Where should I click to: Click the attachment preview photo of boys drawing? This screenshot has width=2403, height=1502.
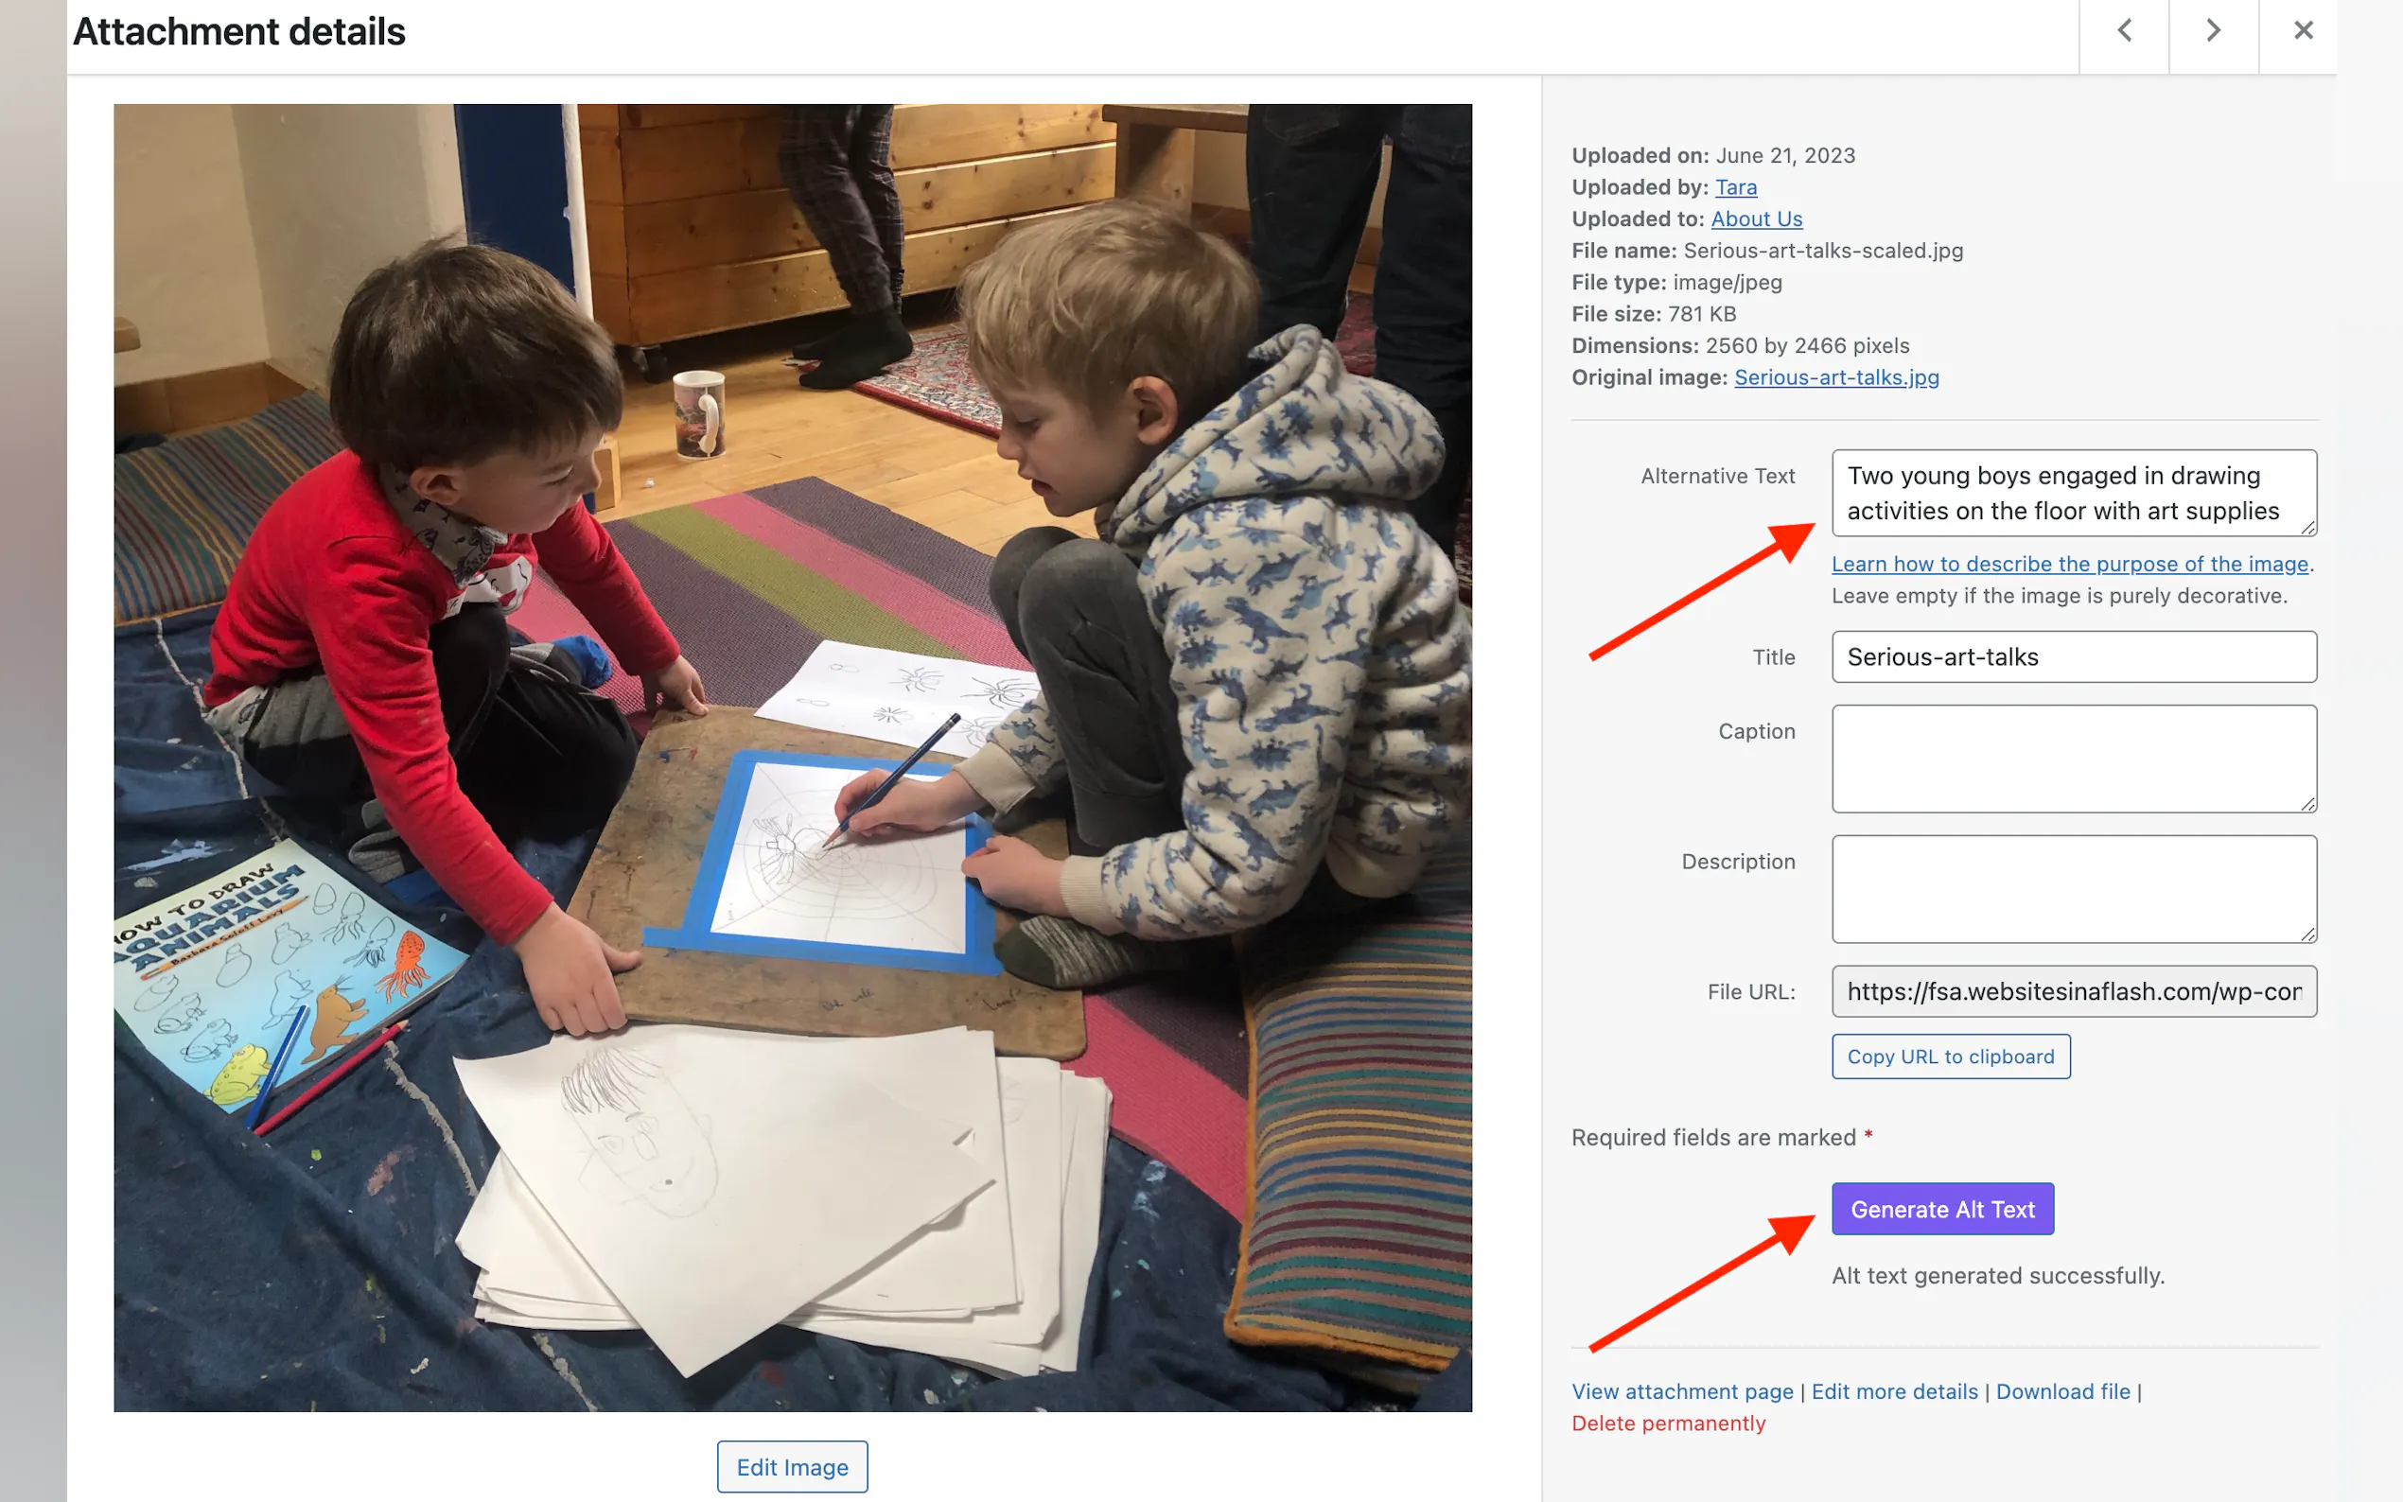[792, 758]
